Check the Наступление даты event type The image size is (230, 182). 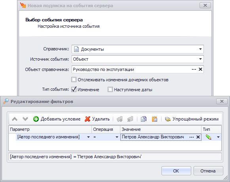(x=110, y=90)
